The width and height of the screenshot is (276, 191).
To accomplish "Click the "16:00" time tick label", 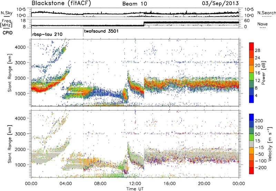I will [x=169, y=184].
